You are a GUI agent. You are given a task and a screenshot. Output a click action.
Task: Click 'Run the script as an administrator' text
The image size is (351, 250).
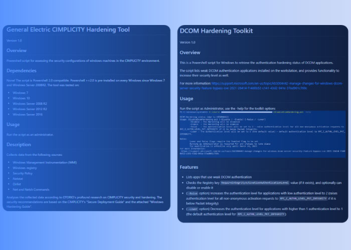[30, 134]
